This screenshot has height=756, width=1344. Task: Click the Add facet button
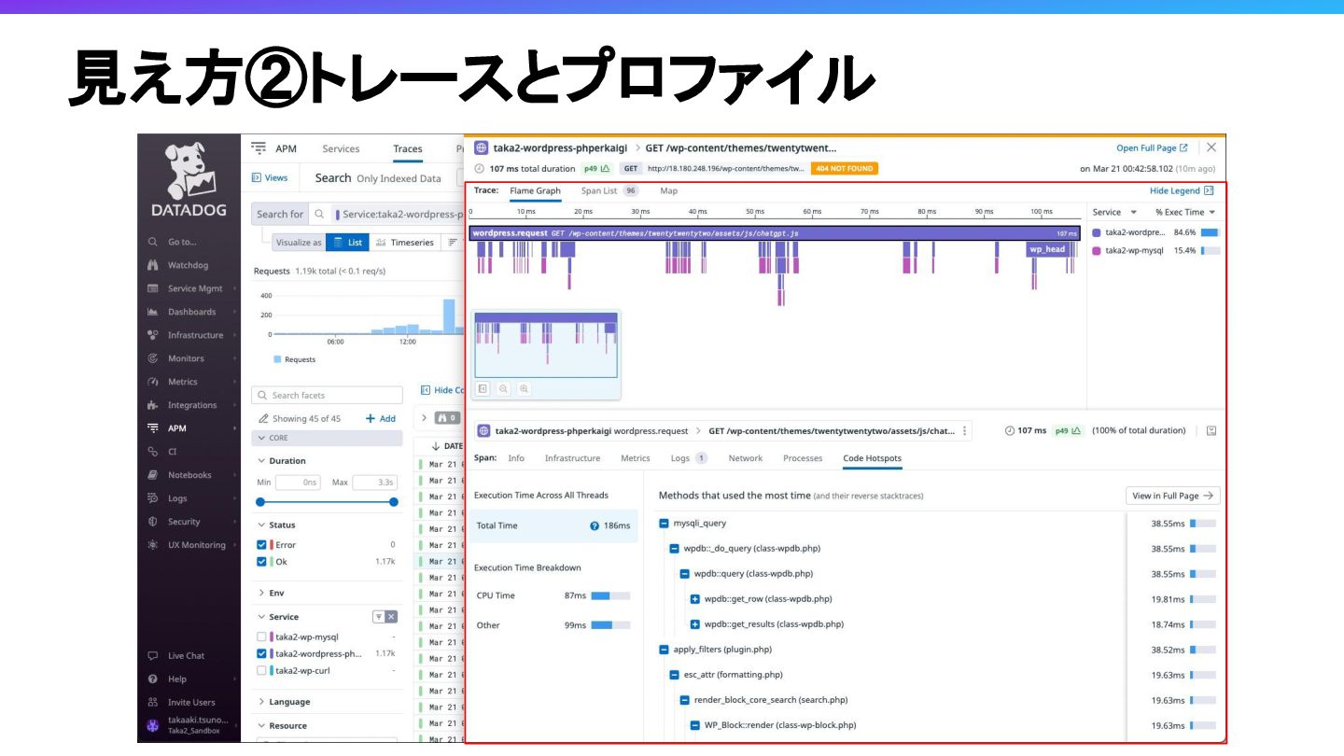(x=381, y=419)
